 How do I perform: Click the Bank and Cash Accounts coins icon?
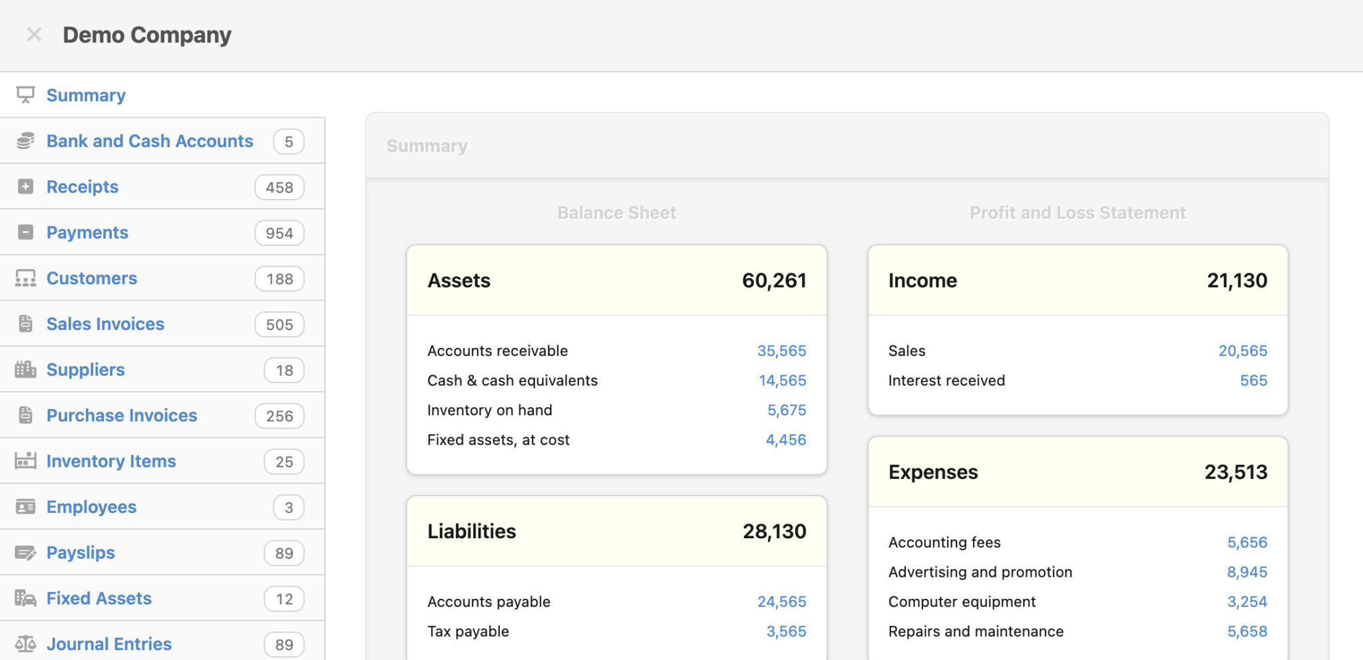(x=25, y=141)
